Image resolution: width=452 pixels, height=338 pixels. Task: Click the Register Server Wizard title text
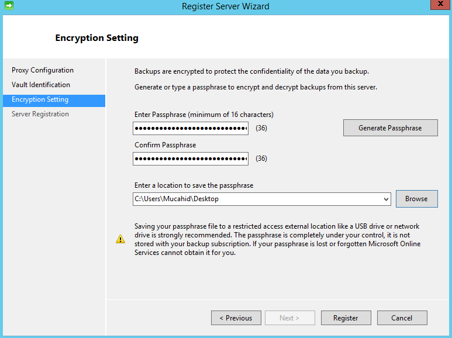coord(226,6)
